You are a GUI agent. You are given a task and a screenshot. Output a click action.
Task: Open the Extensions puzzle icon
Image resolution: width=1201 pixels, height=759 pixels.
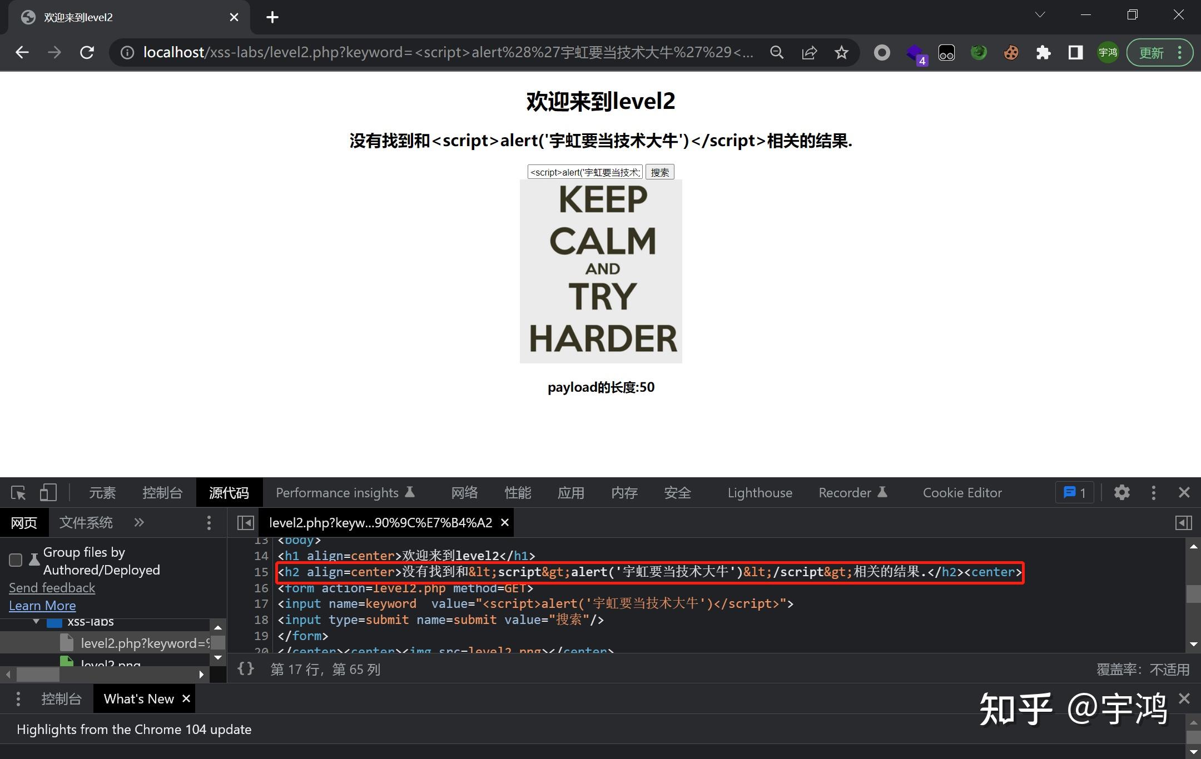pyautogui.click(x=1044, y=52)
